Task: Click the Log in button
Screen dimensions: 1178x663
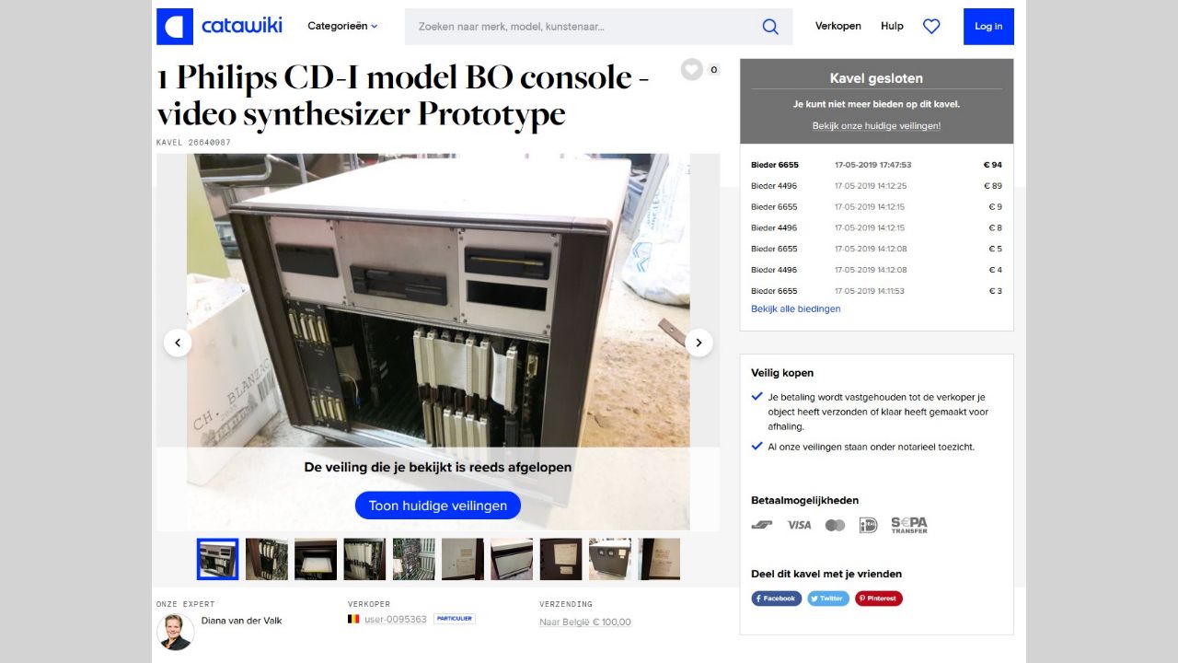Action: (x=988, y=27)
